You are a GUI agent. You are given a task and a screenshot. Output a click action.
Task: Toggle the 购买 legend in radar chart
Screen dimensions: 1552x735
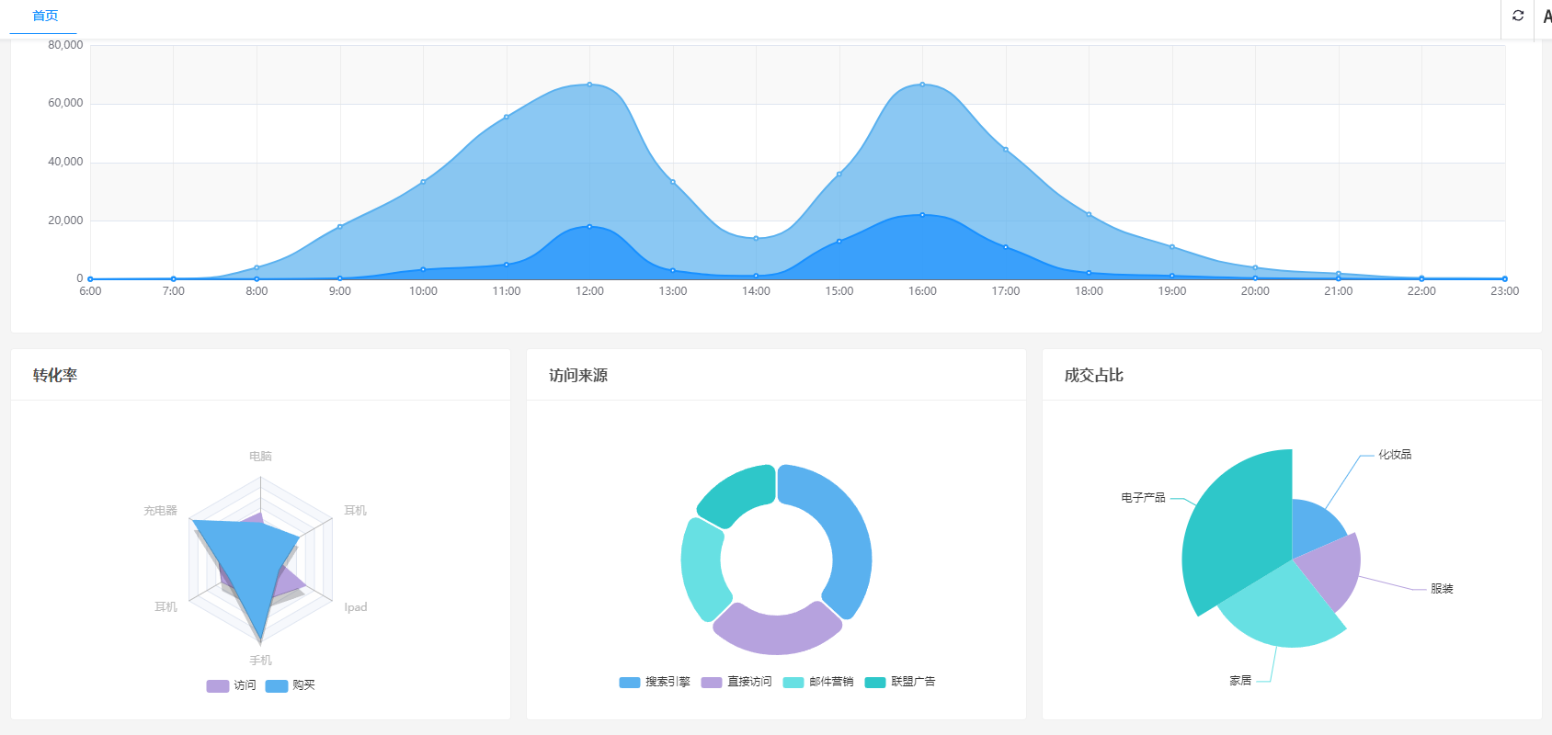click(291, 685)
